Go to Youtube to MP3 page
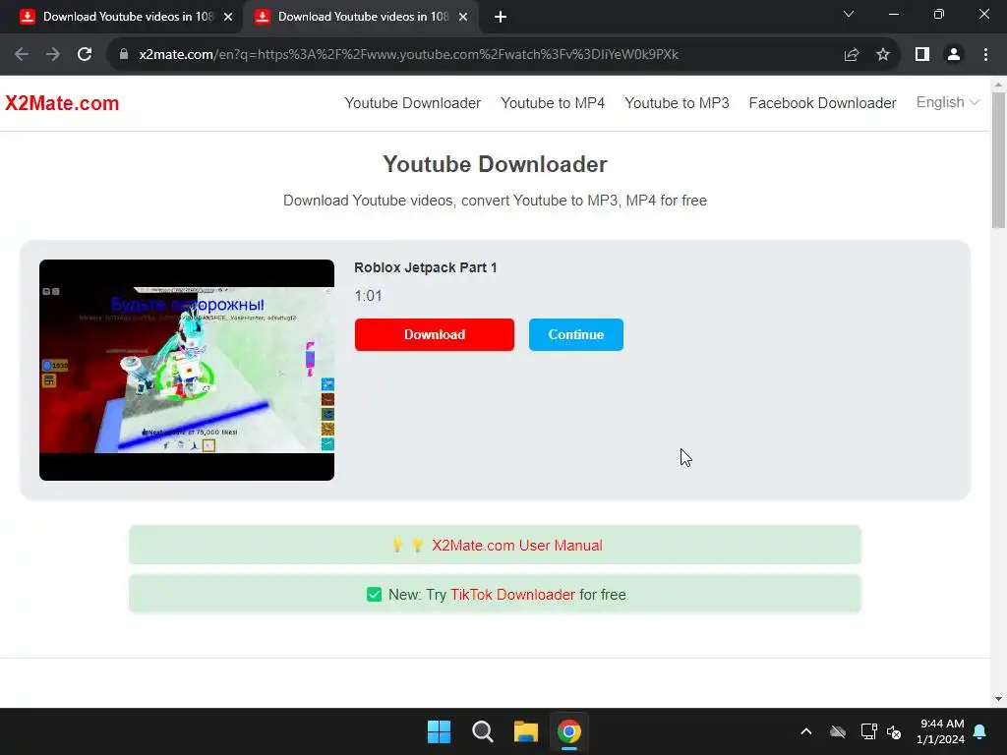Image resolution: width=1007 pixels, height=755 pixels. pyautogui.click(x=677, y=103)
